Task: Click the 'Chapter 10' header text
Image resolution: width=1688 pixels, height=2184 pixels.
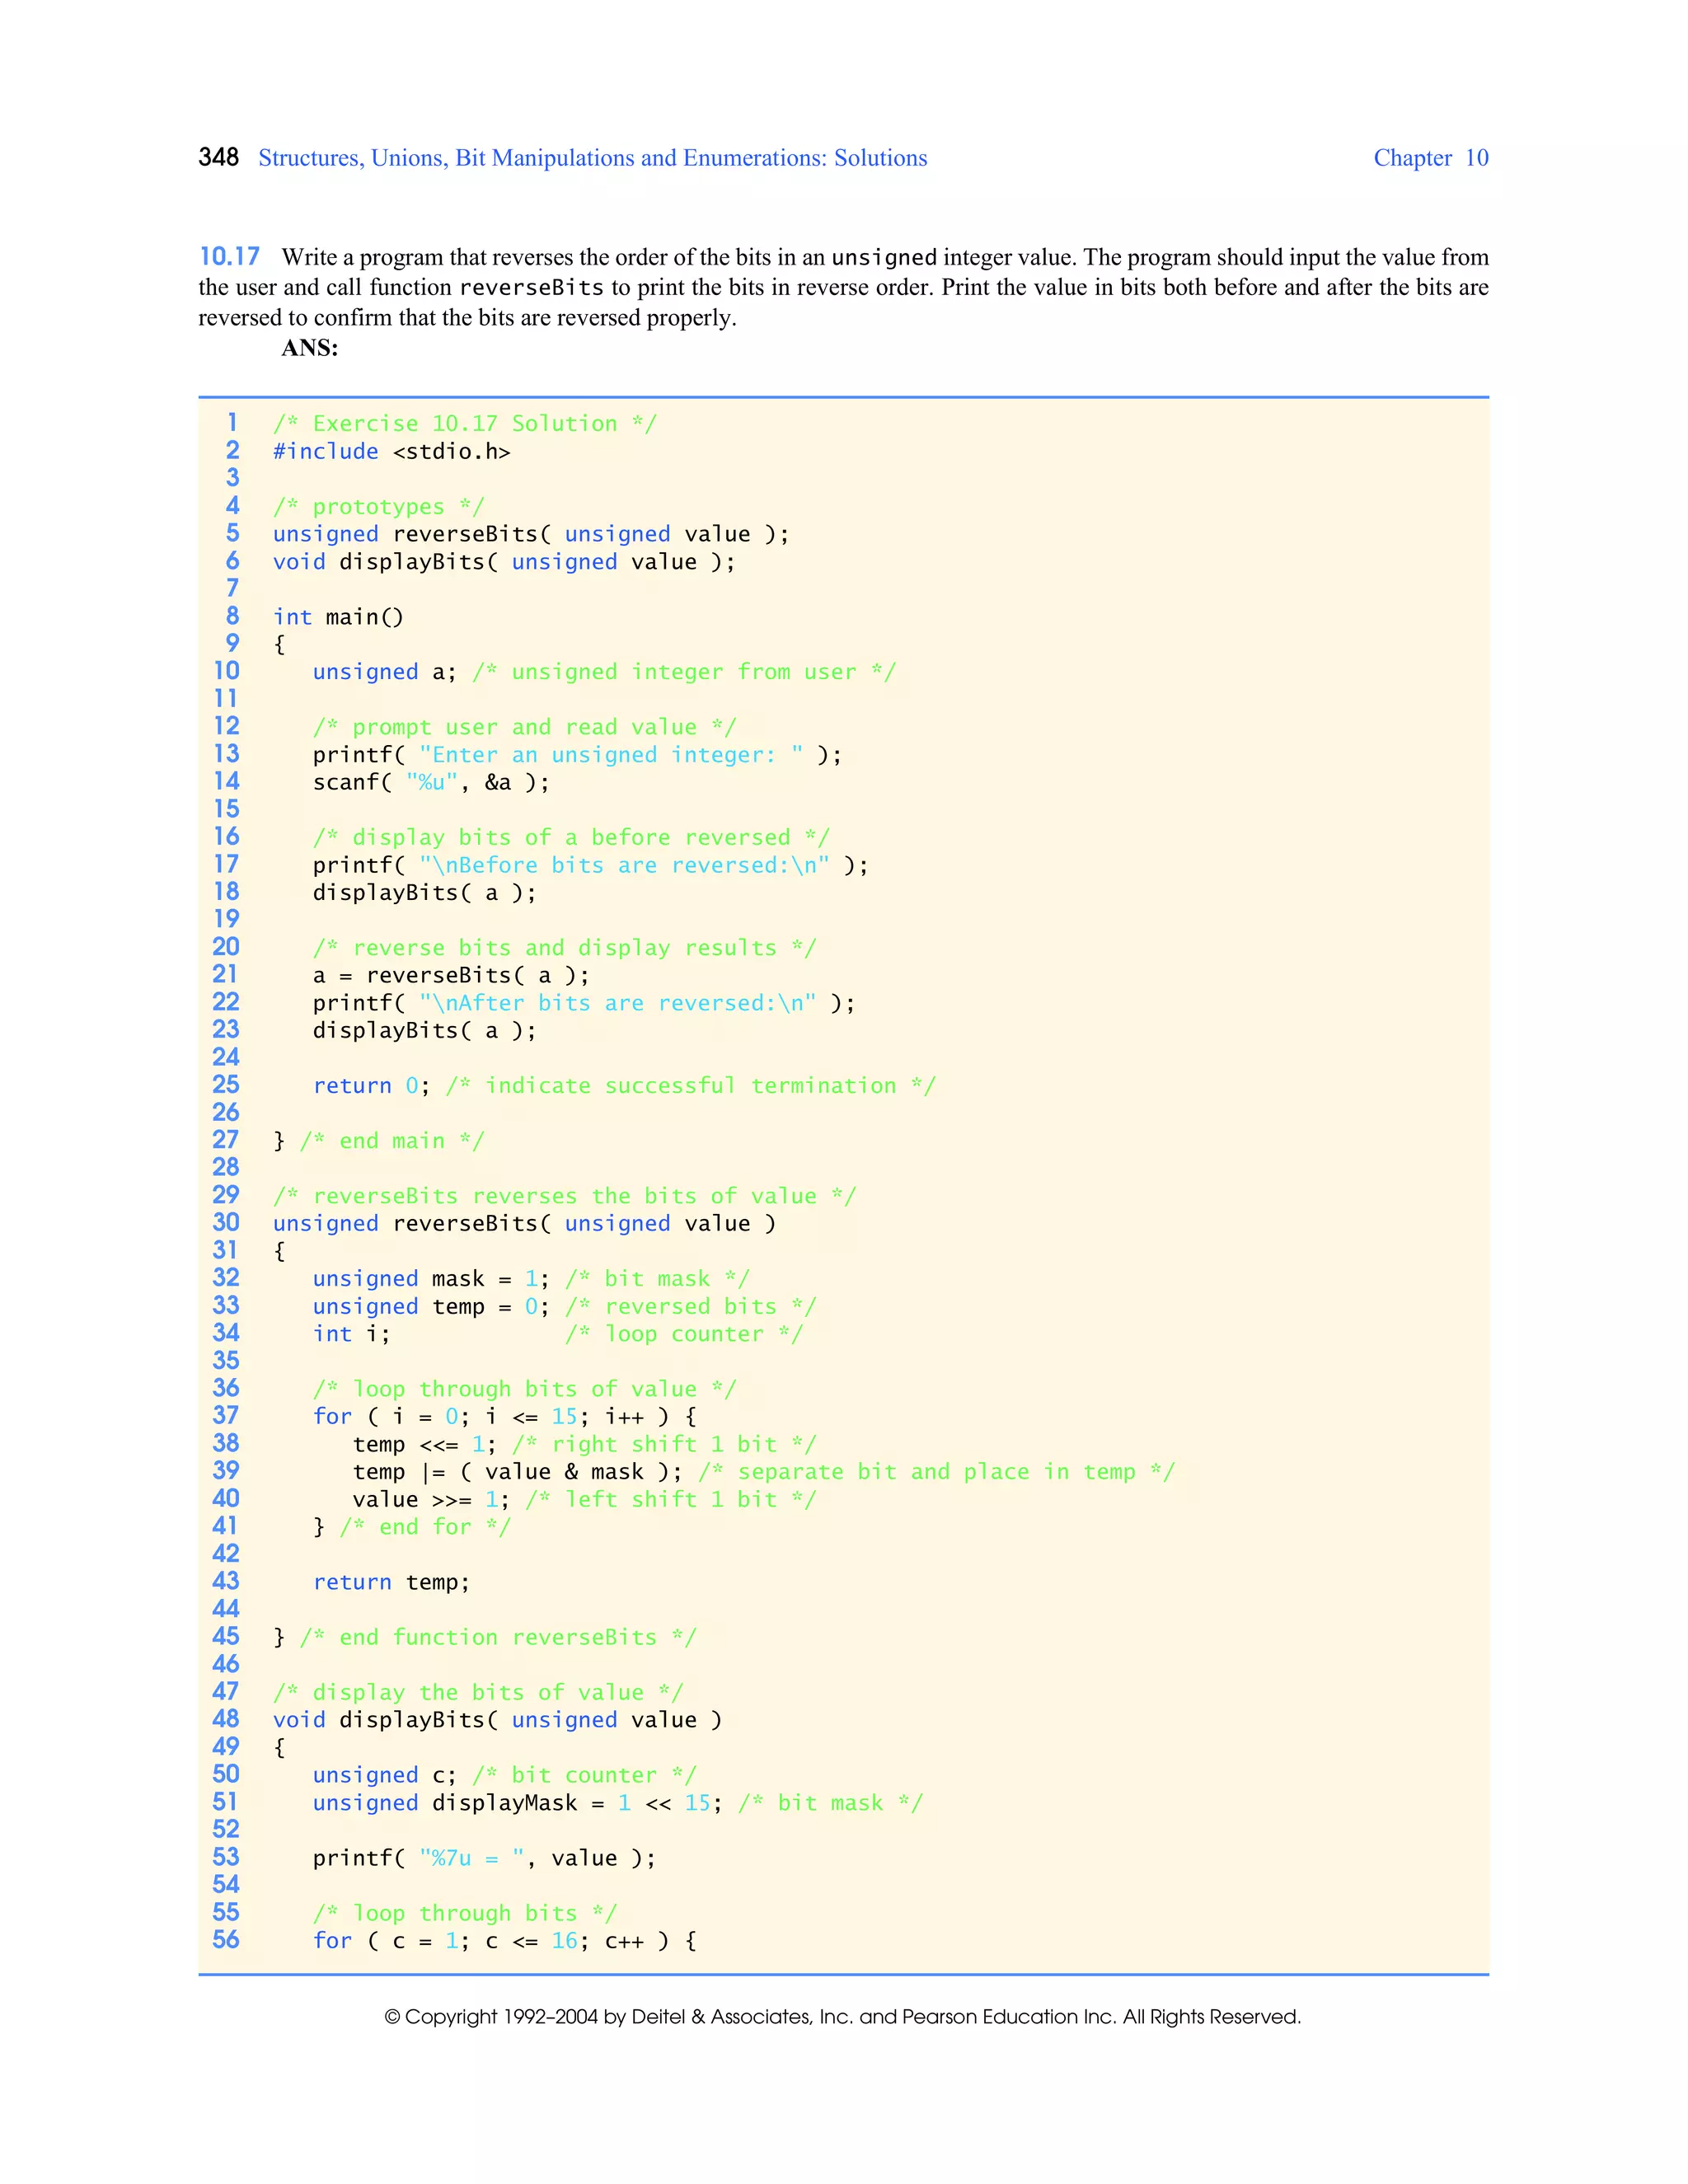Action: [x=1430, y=158]
